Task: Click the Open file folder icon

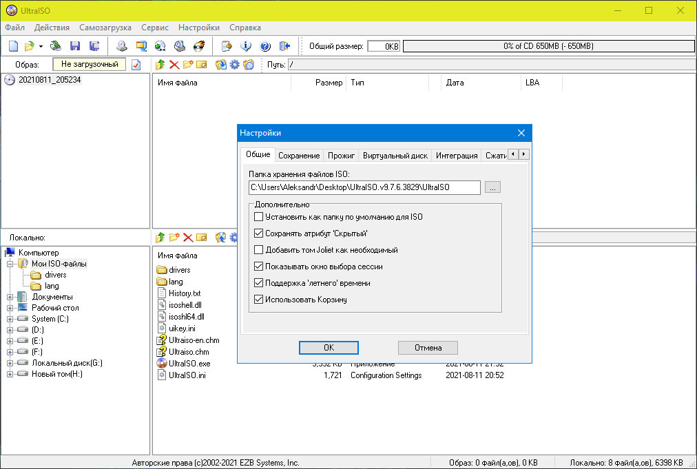Action: [x=30, y=45]
